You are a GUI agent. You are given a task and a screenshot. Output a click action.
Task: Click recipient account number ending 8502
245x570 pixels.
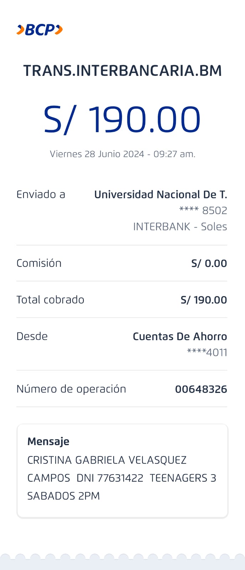[x=203, y=211]
